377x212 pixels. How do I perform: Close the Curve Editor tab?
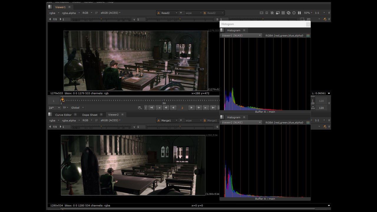point(75,115)
